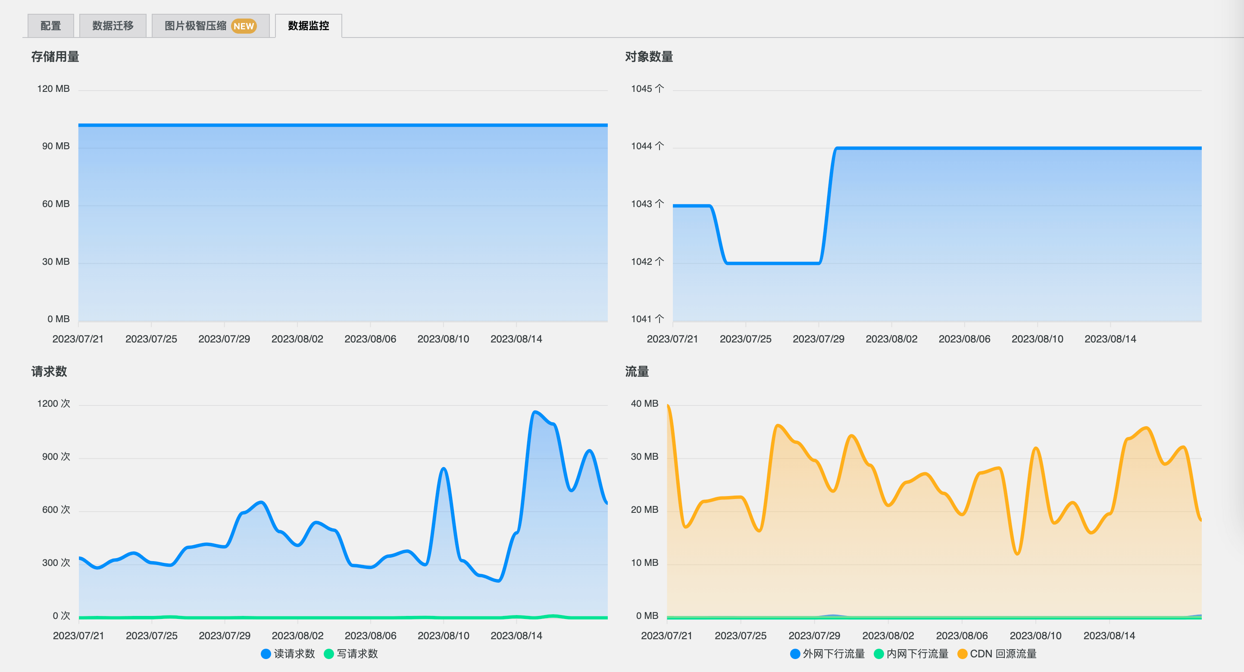Switch to the 数据迁移 tab

pos(113,25)
